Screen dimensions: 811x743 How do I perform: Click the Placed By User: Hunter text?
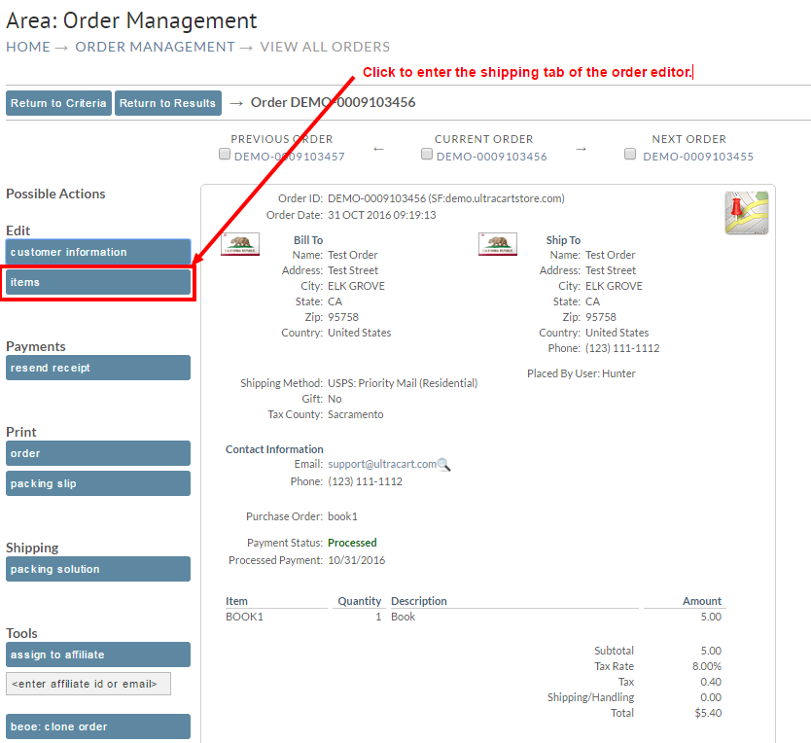tap(582, 373)
